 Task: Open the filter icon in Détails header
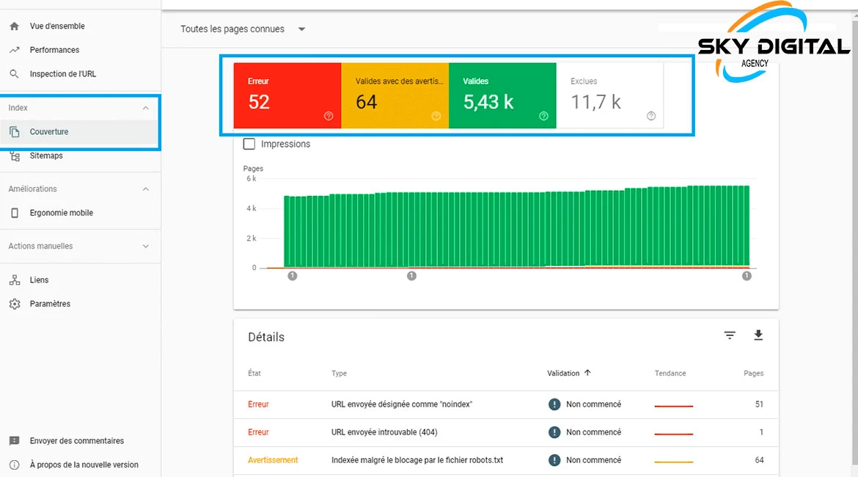[730, 335]
